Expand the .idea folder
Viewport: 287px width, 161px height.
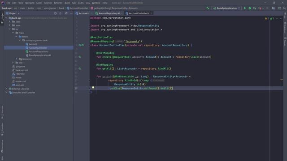click(10, 22)
